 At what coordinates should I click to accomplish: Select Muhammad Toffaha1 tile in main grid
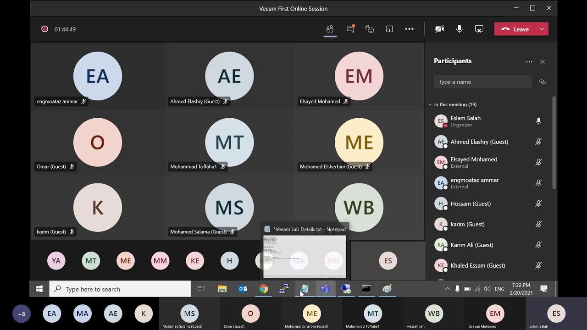tap(229, 143)
